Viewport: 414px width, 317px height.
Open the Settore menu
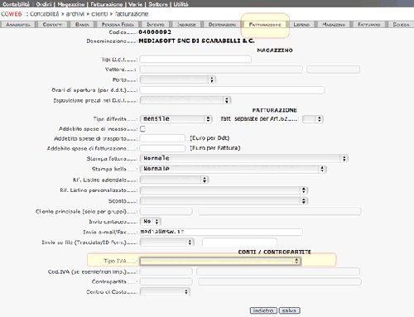pyautogui.click(x=158, y=4)
